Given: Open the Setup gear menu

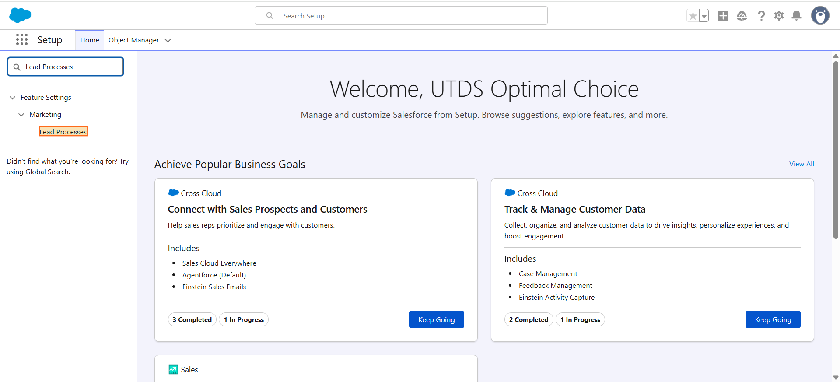Looking at the screenshot, I should pyautogui.click(x=779, y=16).
